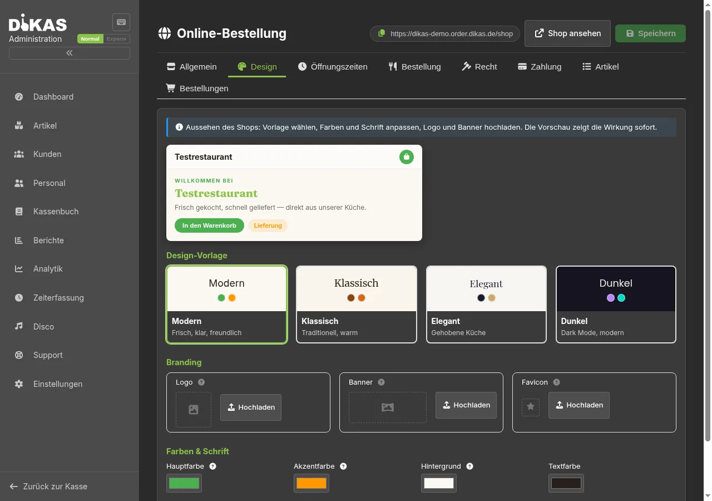Switch to the Allgemein tab
Viewport: 712px width, 501px height.
192,67
